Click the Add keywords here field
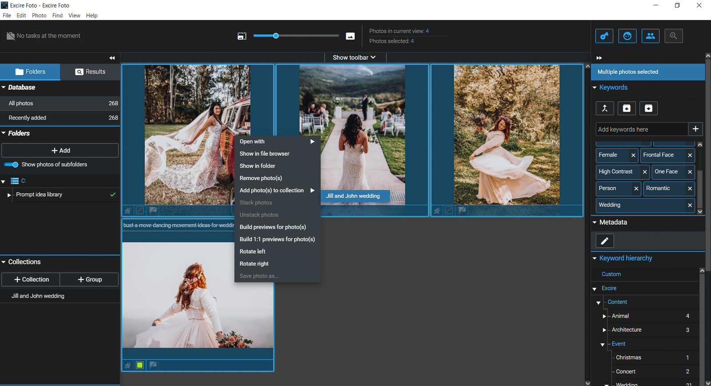 click(x=641, y=129)
